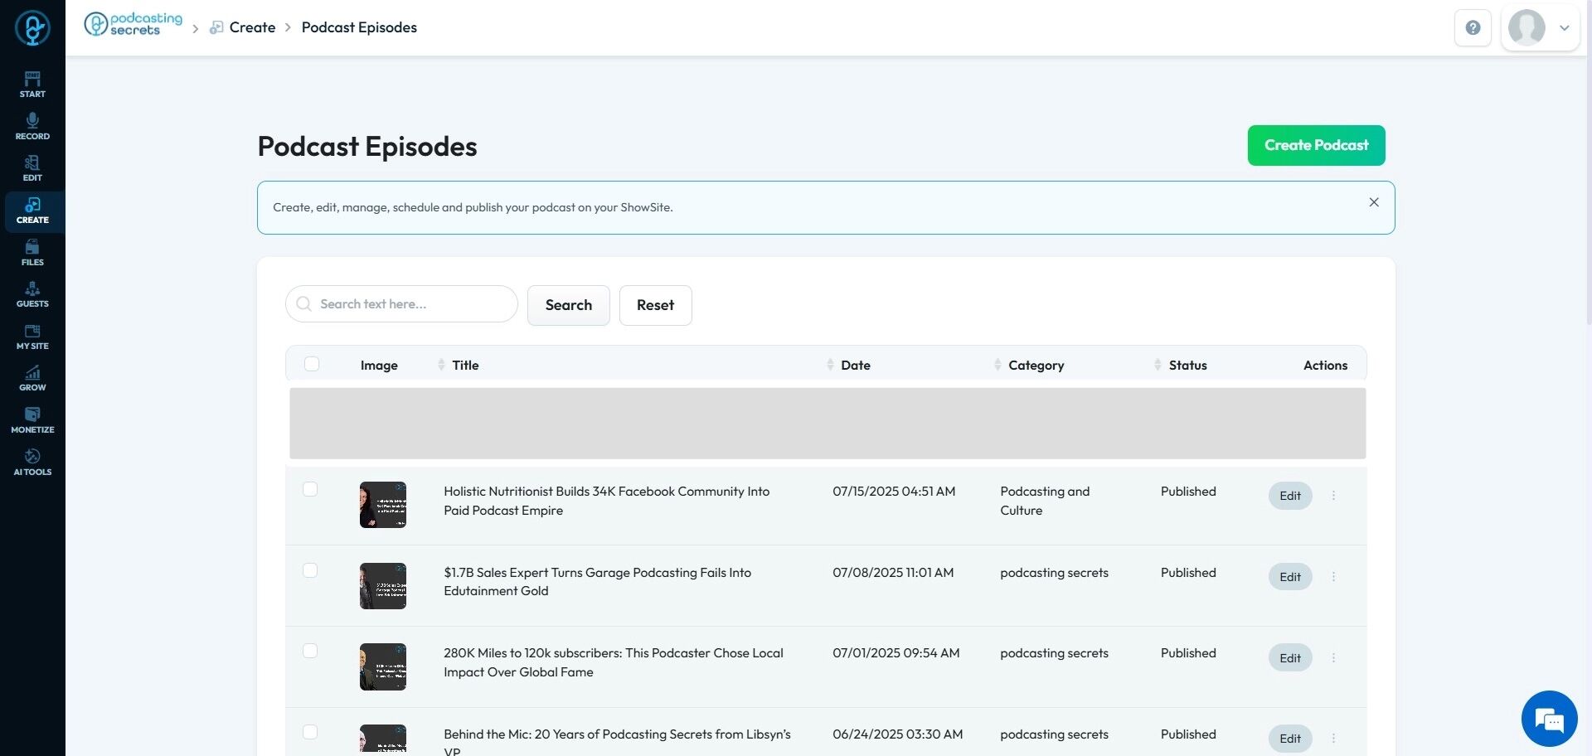Open more actions for Holistic Nutritionist episode
This screenshot has height=756, width=1592.
[x=1333, y=496]
